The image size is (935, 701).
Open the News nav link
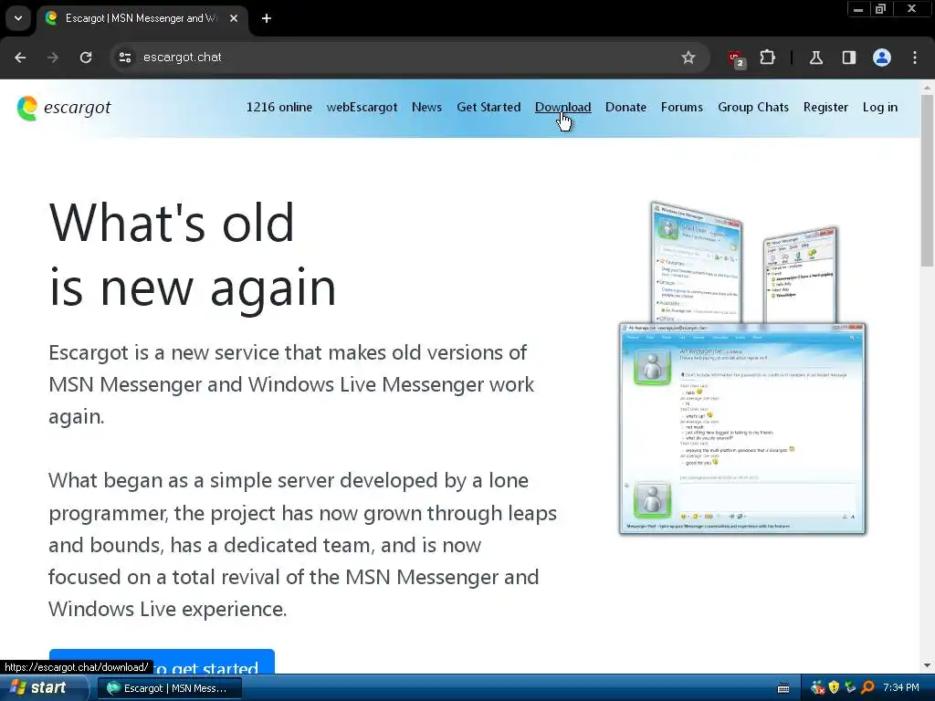[x=426, y=108]
